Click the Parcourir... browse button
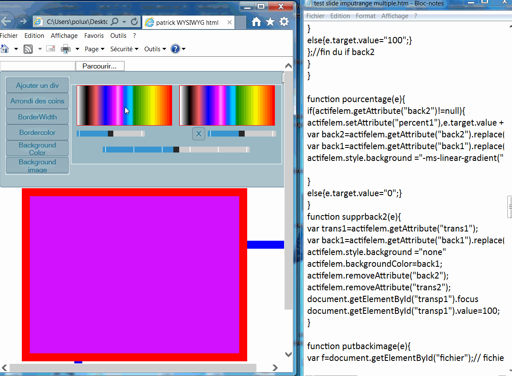The height and width of the screenshot is (376, 512). click(x=100, y=66)
